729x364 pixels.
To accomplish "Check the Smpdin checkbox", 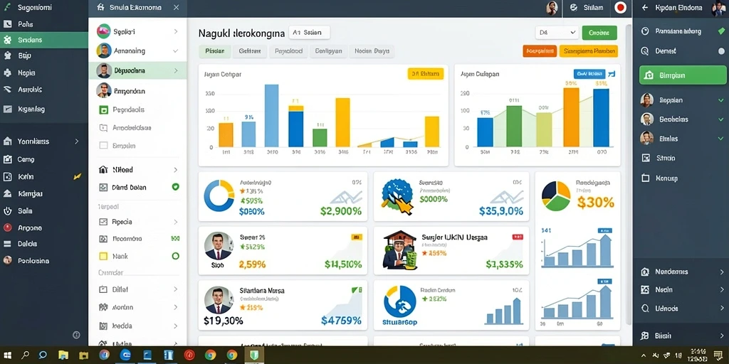I will [x=104, y=145].
